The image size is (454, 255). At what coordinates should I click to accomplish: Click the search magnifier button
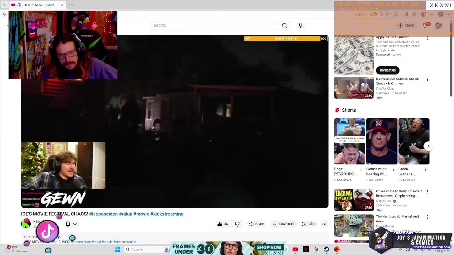[x=284, y=25]
